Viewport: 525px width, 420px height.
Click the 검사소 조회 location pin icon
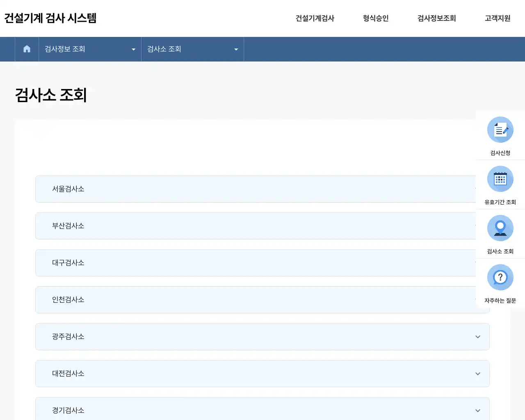(x=500, y=228)
